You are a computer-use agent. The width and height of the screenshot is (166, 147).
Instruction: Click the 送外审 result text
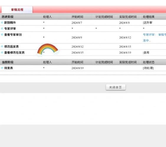coord(147,23)
